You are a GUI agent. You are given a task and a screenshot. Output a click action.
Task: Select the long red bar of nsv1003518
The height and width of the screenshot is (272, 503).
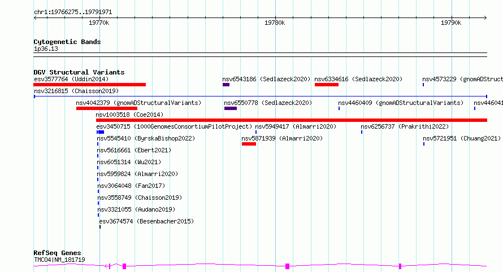pos(292,120)
